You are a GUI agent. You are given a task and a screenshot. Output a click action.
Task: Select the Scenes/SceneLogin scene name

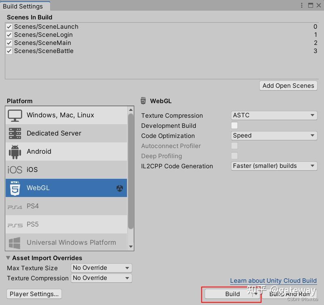pos(43,35)
